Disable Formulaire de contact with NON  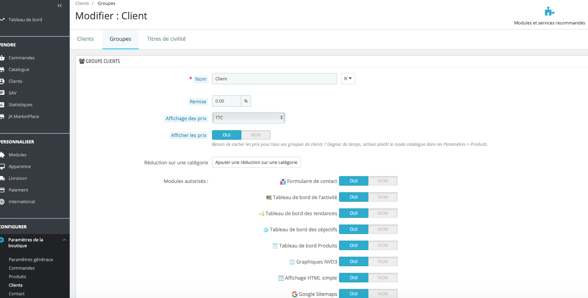tap(383, 181)
